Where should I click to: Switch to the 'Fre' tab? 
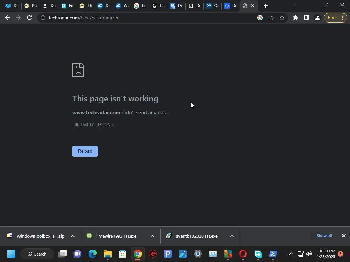[68, 6]
